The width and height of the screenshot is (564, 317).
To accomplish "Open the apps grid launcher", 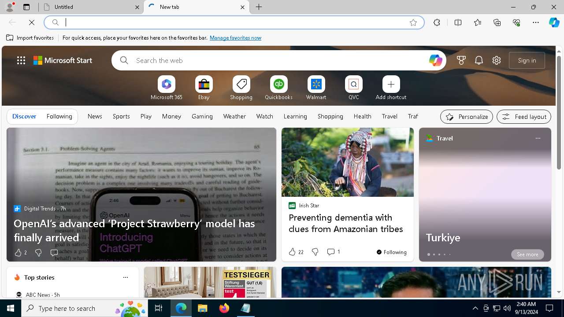I will (x=21, y=60).
